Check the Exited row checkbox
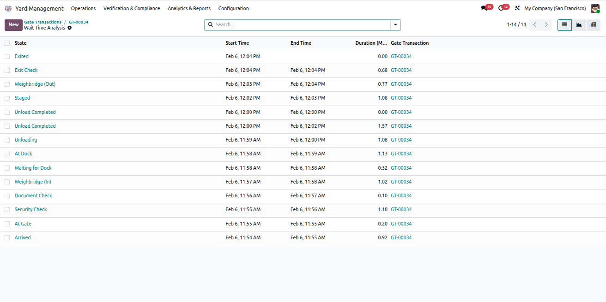This screenshot has width=606, height=302. pyautogui.click(x=7, y=56)
